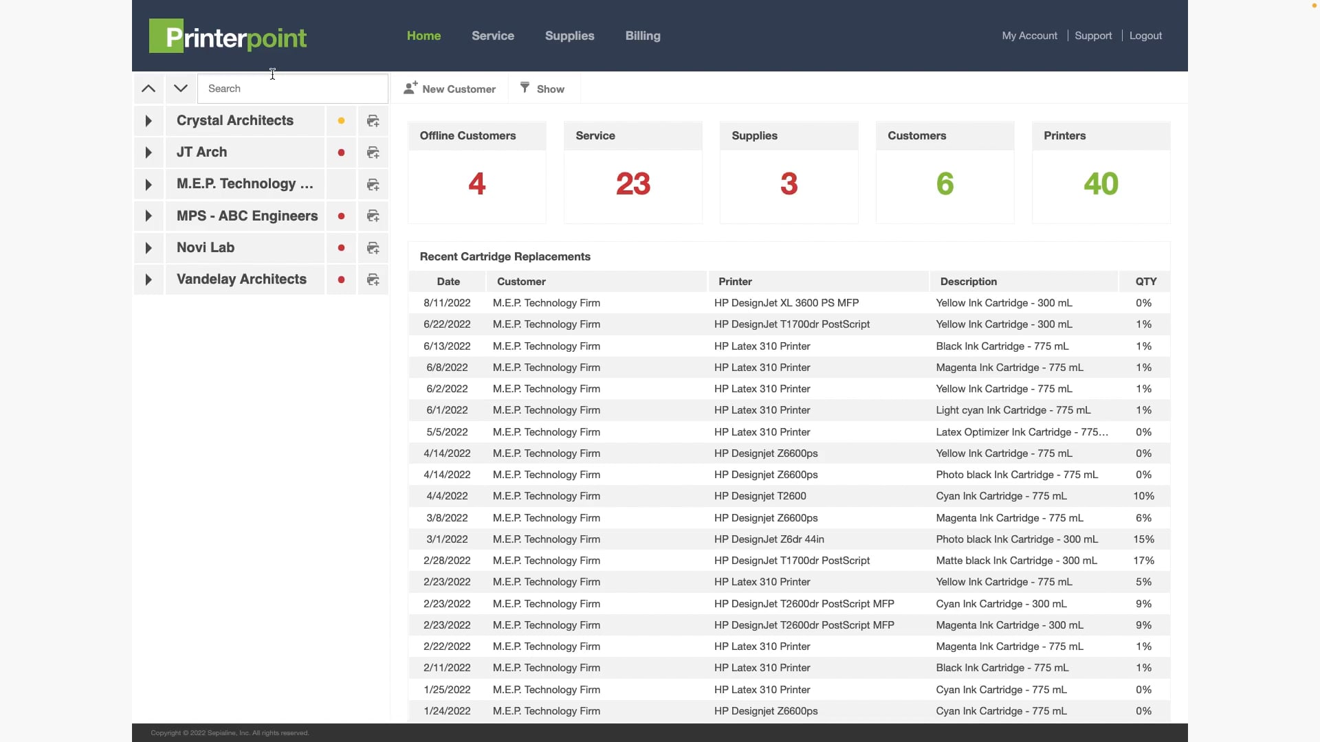Click the add customer icon next to New Customer
1320x742 pixels.
click(x=410, y=90)
